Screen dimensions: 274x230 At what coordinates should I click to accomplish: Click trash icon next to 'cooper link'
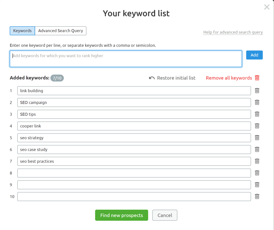click(257, 126)
